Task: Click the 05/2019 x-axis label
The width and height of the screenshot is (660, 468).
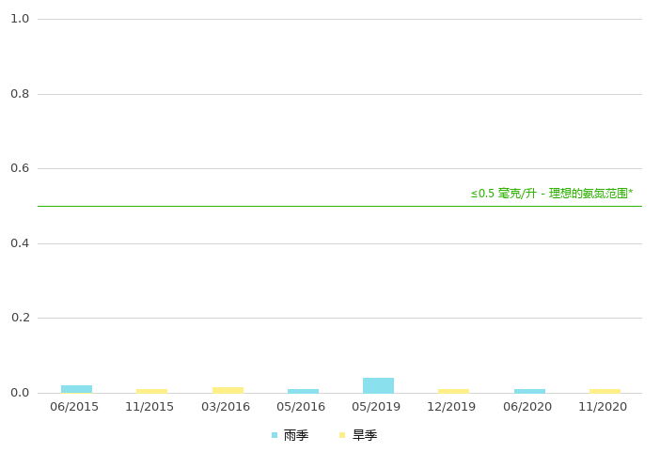Action: tap(376, 407)
